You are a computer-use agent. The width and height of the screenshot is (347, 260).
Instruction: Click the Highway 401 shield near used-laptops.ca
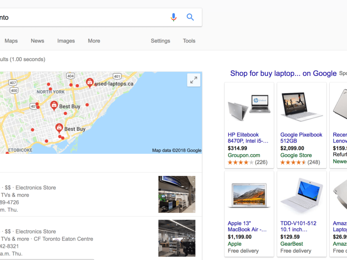(x=117, y=77)
